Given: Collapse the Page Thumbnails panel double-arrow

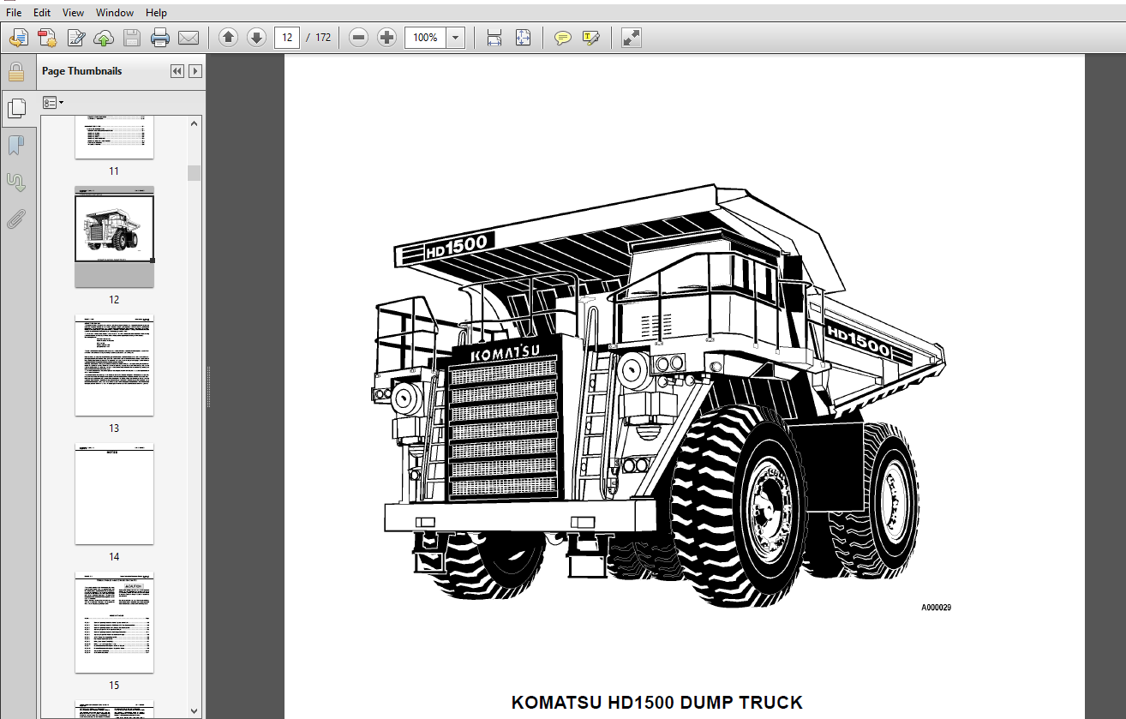Looking at the screenshot, I should (x=177, y=71).
